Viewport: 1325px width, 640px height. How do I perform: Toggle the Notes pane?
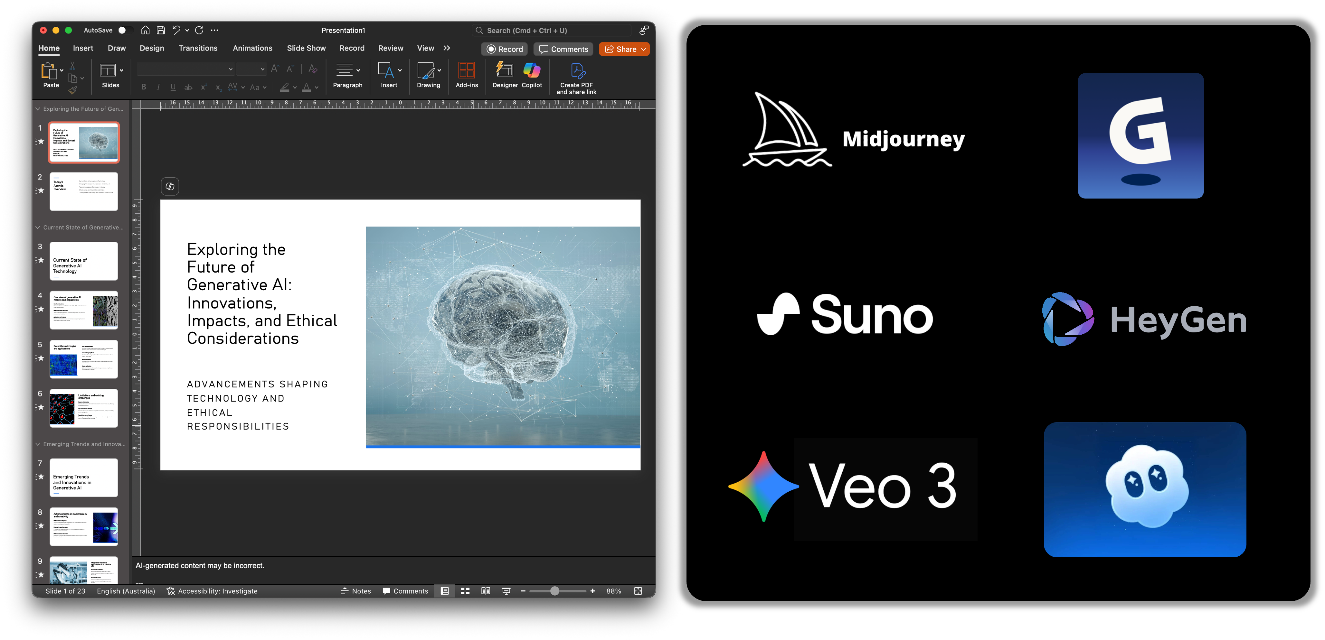click(356, 591)
